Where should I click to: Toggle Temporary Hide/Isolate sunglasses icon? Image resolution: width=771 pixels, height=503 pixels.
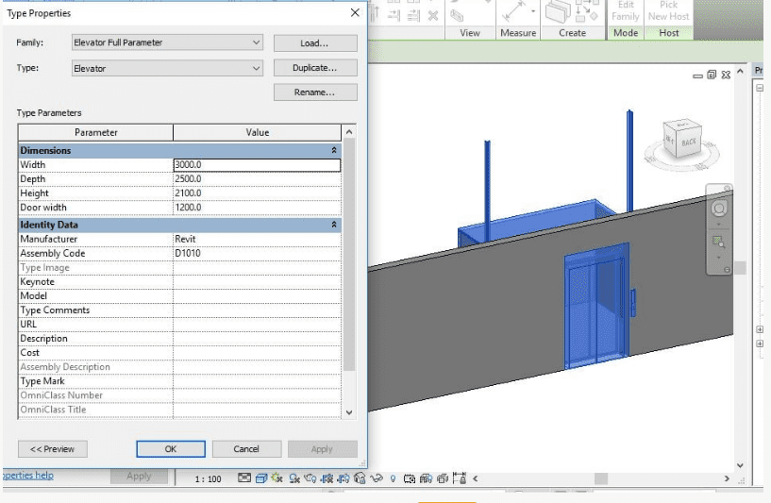point(376,478)
